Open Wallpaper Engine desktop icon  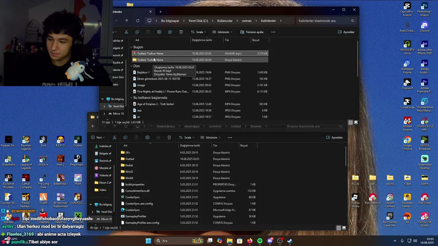[407, 66]
